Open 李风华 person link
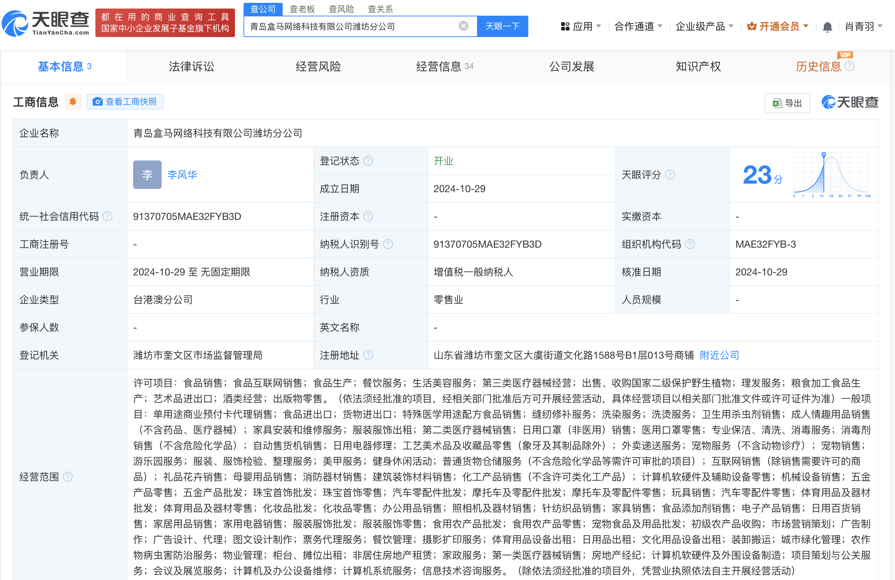 [182, 175]
